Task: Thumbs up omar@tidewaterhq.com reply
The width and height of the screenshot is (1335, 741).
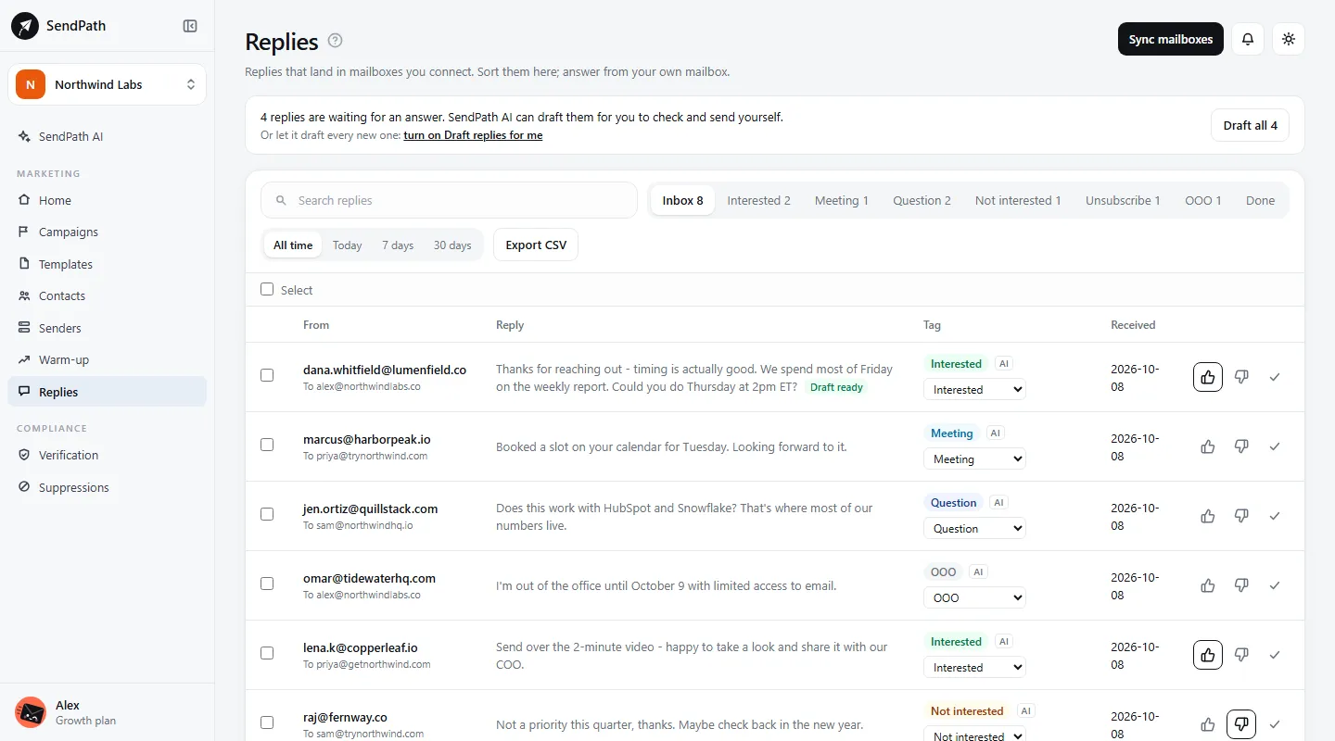Action: [x=1208, y=585]
